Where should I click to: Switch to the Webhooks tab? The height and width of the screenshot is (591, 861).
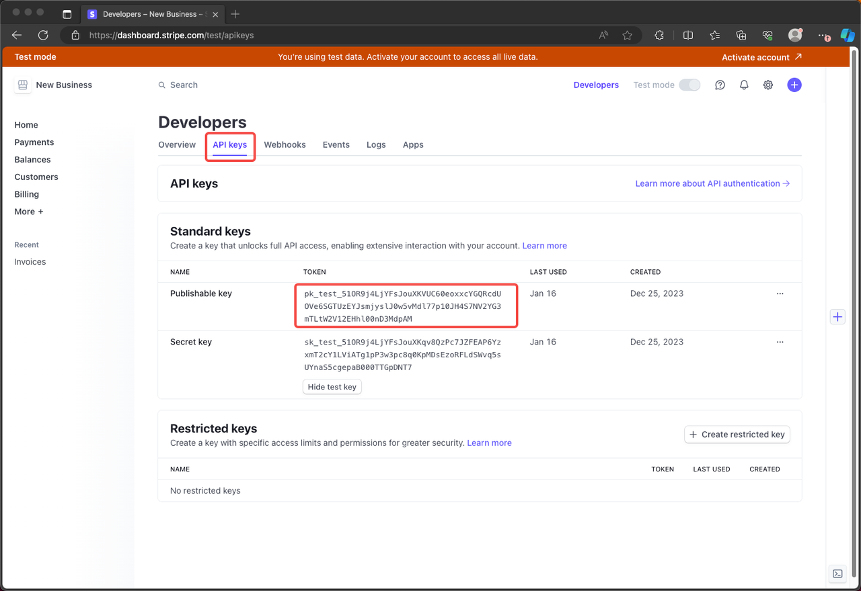tap(285, 144)
